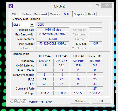118x111 pixels.
Task: Click the SPD tab
Action: pyautogui.click(x=67, y=14)
